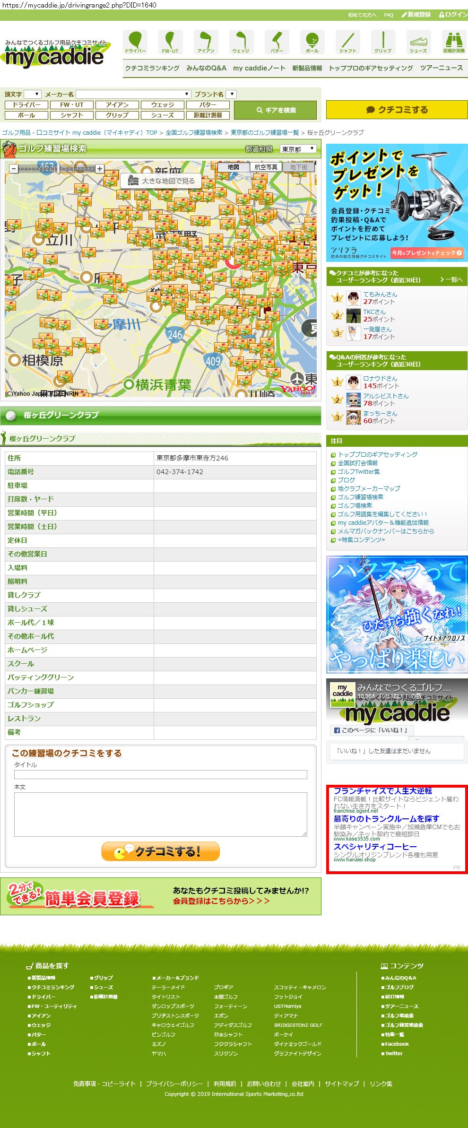Click the map zoom-out minus button

click(14, 168)
